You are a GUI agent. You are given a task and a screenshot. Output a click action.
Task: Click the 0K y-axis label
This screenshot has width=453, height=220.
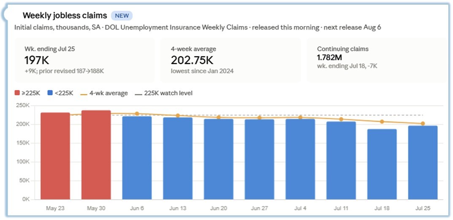tap(25, 199)
